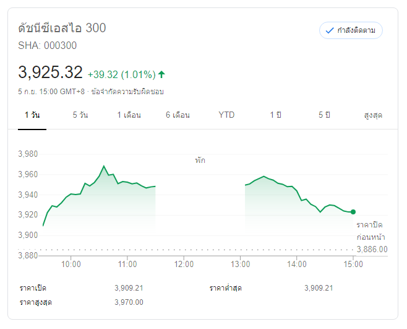This screenshot has width=407, height=329.
Task: Select the YTD tab
Action: coord(226,115)
